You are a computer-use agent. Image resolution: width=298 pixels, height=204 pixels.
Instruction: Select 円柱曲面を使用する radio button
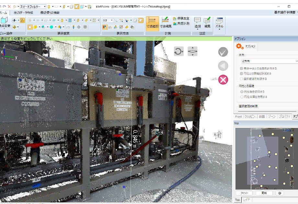click(242, 97)
